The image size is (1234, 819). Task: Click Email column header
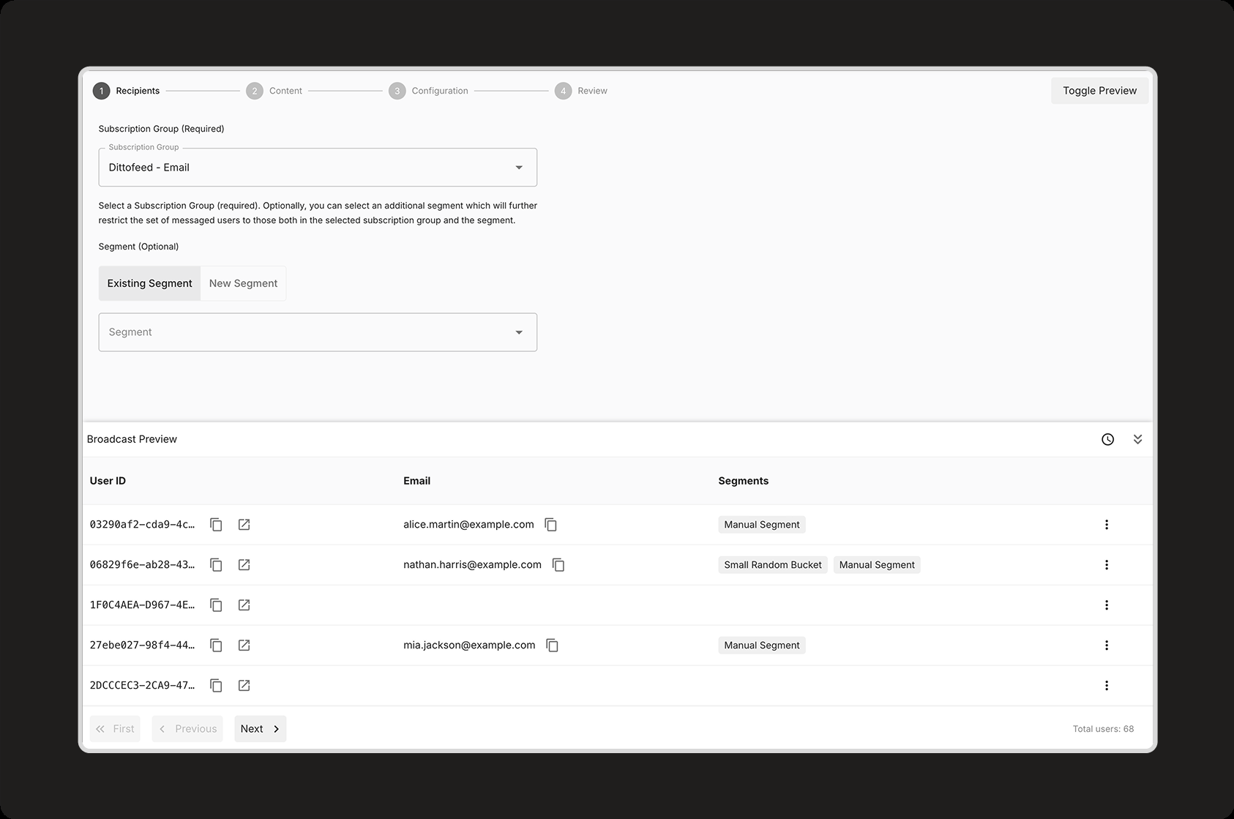pyautogui.click(x=417, y=481)
